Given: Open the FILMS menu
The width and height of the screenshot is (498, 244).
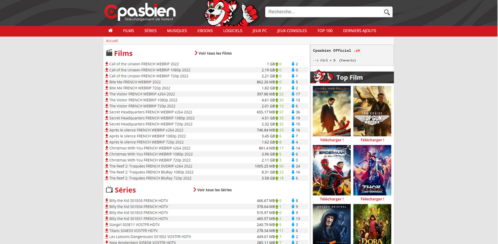Looking at the screenshot, I should pyautogui.click(x=129, y=31).
